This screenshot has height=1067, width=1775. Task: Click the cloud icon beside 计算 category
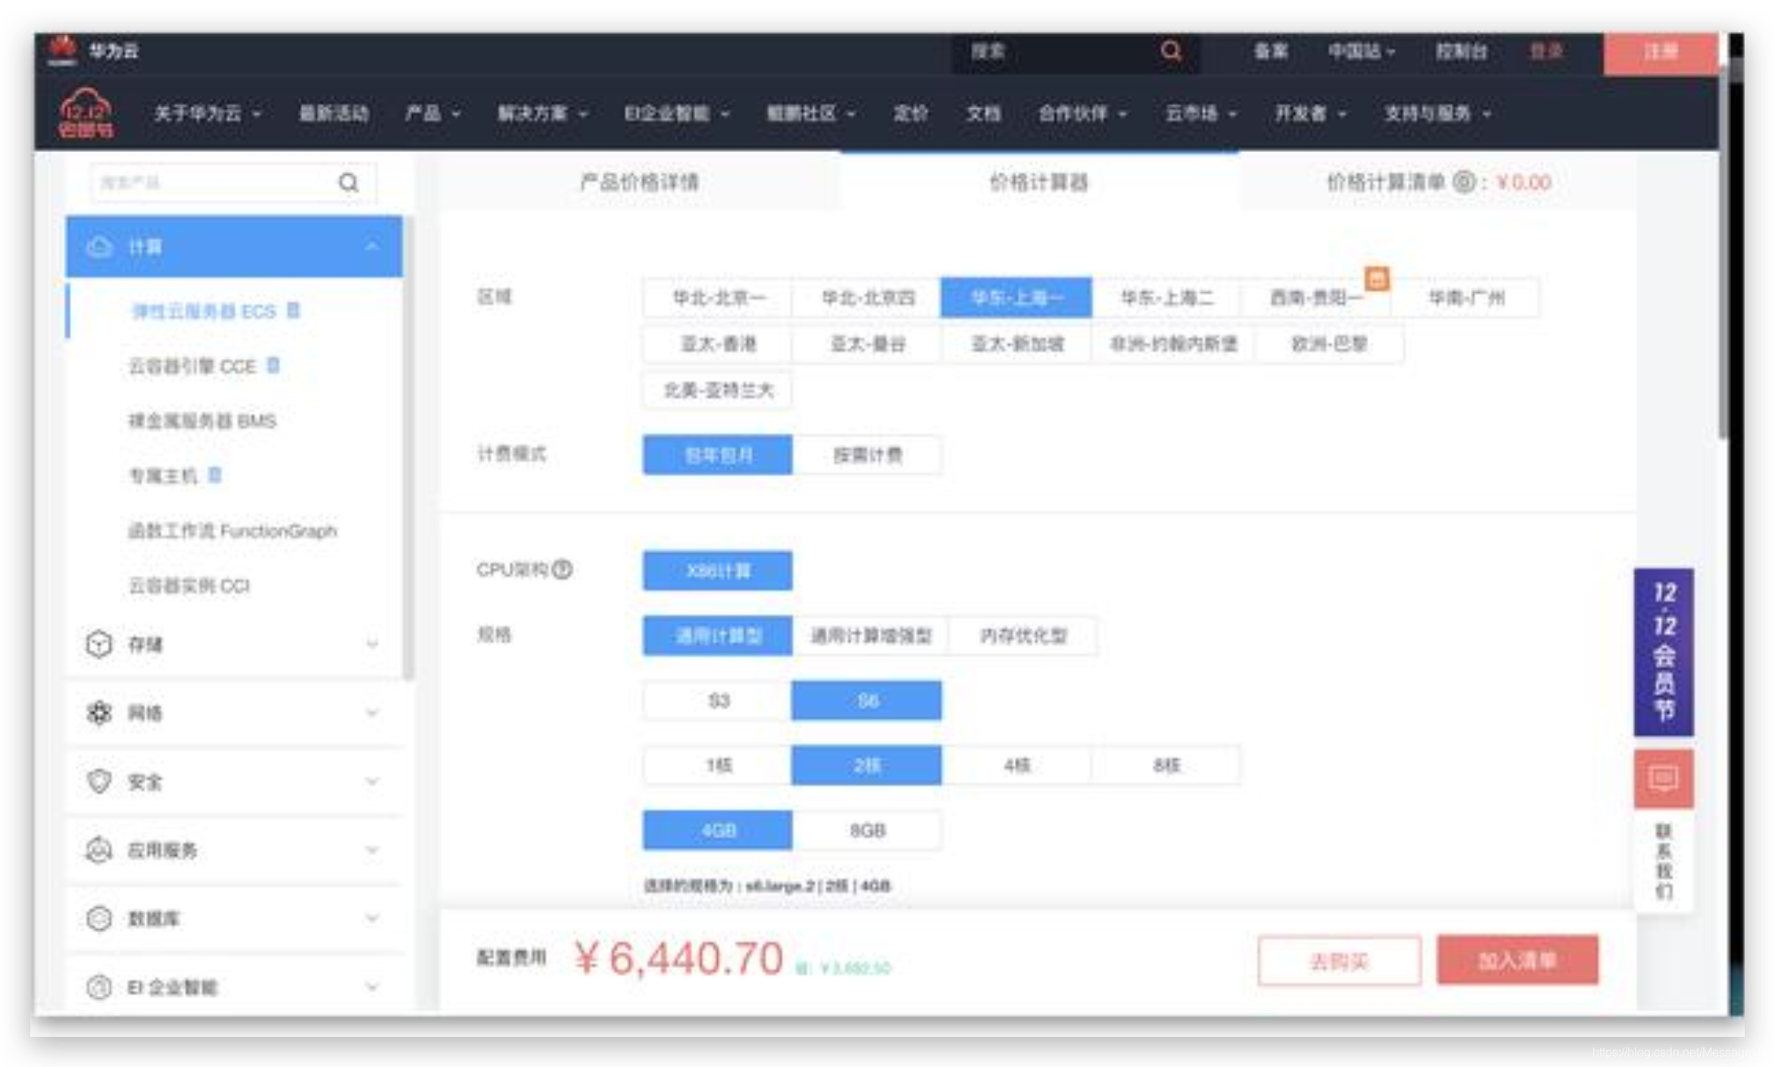click(x=99, y=247)
